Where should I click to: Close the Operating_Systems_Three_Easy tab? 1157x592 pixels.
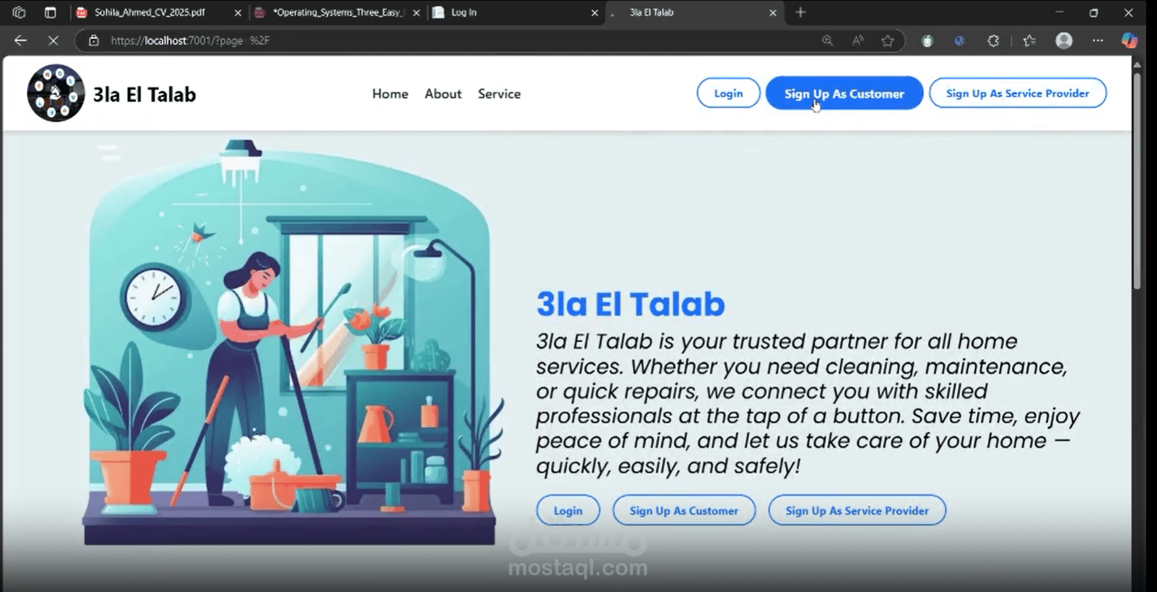[x=416, y=13]
